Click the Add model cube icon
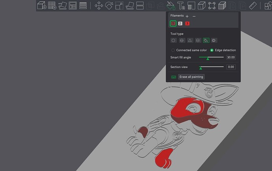The height and width of the screenshot is (171, 272). click(42, 6)
